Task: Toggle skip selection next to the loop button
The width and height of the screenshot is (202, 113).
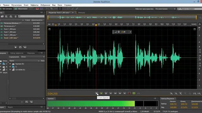Action: (x=139, y=94)
